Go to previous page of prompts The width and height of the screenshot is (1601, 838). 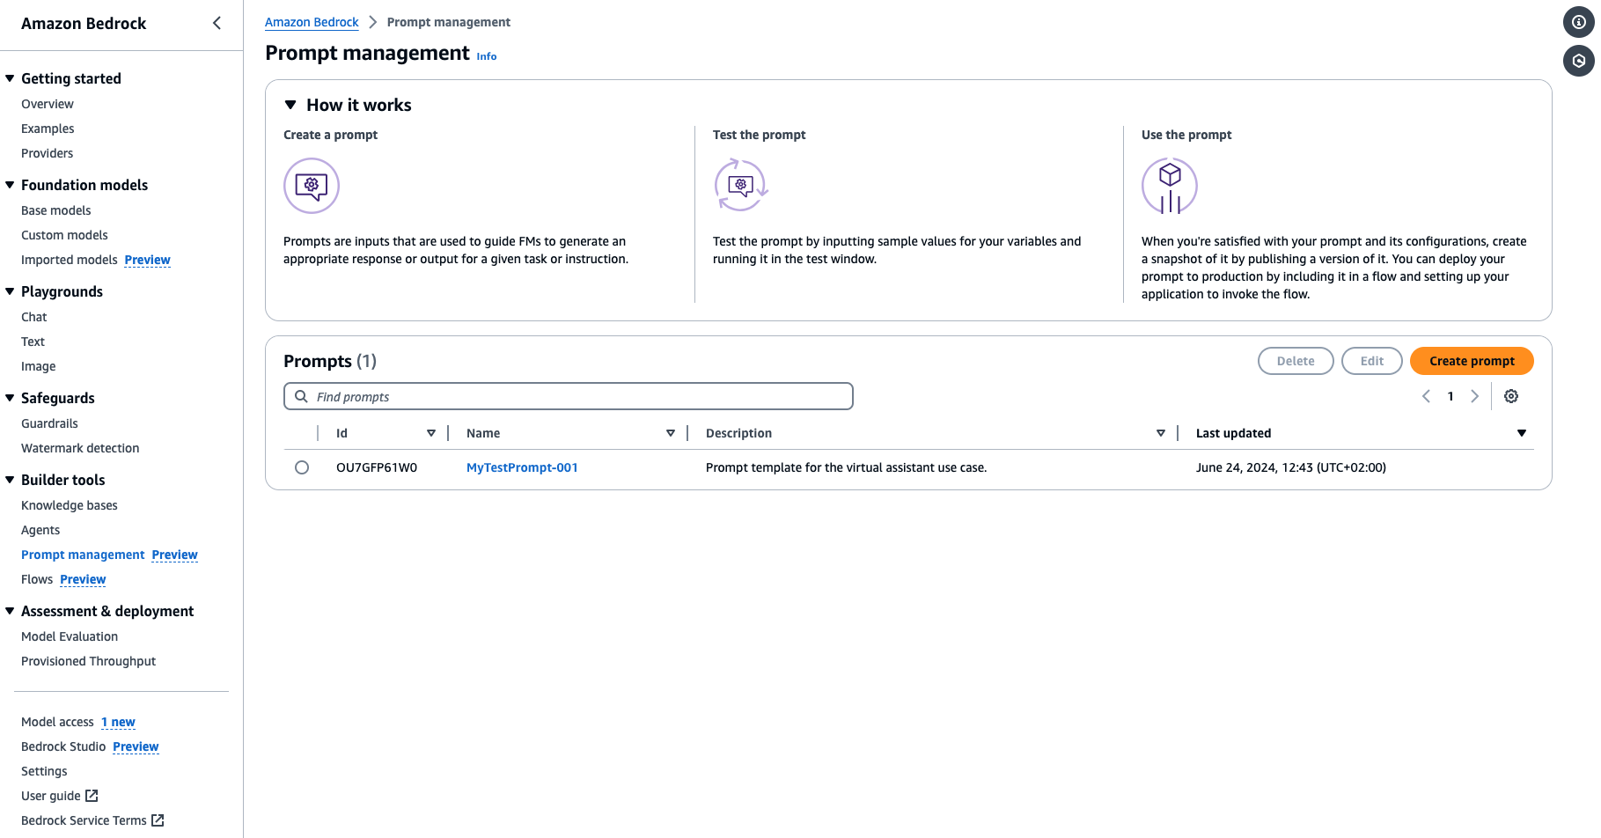[1427, 396]
